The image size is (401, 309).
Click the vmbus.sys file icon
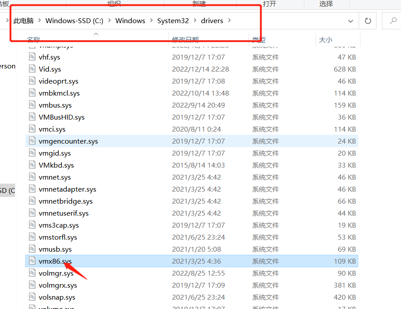click(32, 104)
